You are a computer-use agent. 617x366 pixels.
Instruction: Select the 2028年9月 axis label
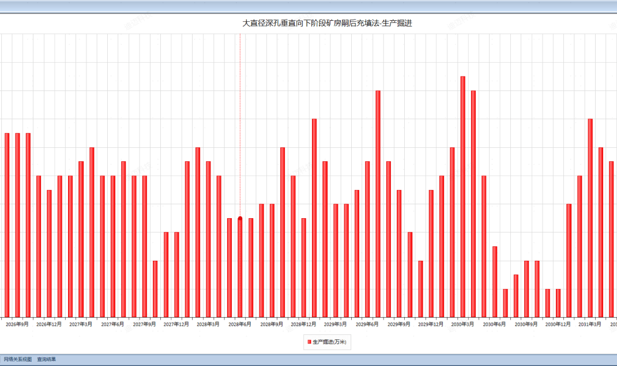pyautogui.click(x=272, y=325)
